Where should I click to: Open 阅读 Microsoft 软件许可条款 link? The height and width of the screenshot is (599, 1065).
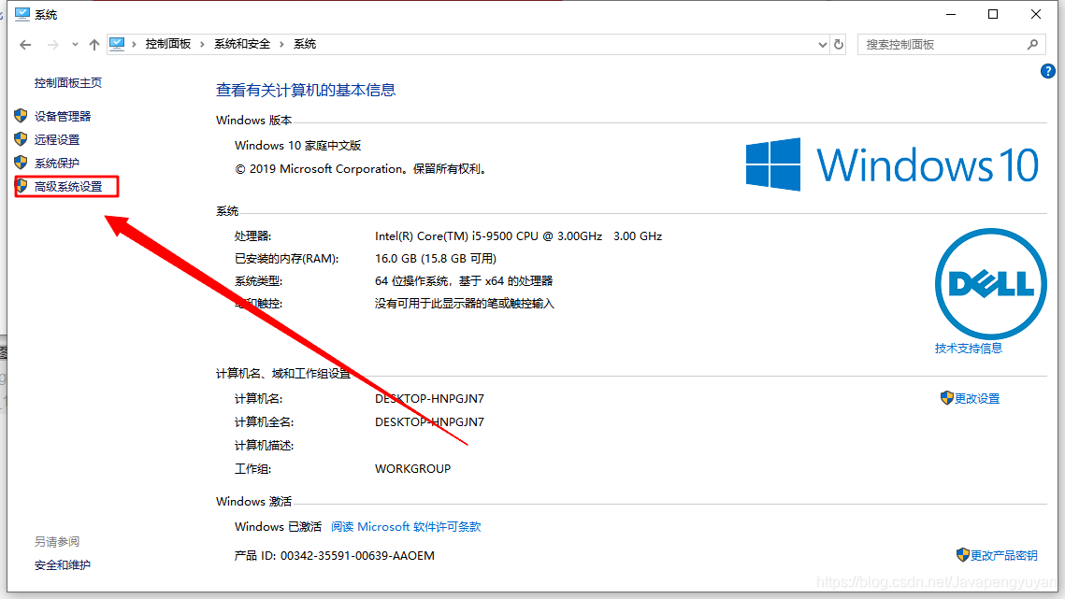(x=406, y=527)
